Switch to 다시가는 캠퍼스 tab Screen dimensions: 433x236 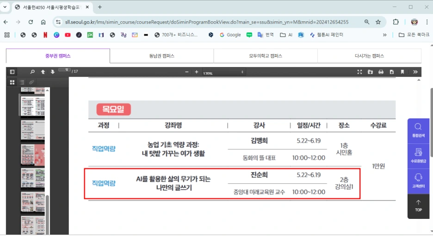pos(370,56)
